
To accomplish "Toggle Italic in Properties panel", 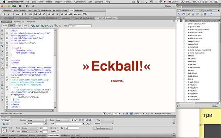I will (76, 120).
